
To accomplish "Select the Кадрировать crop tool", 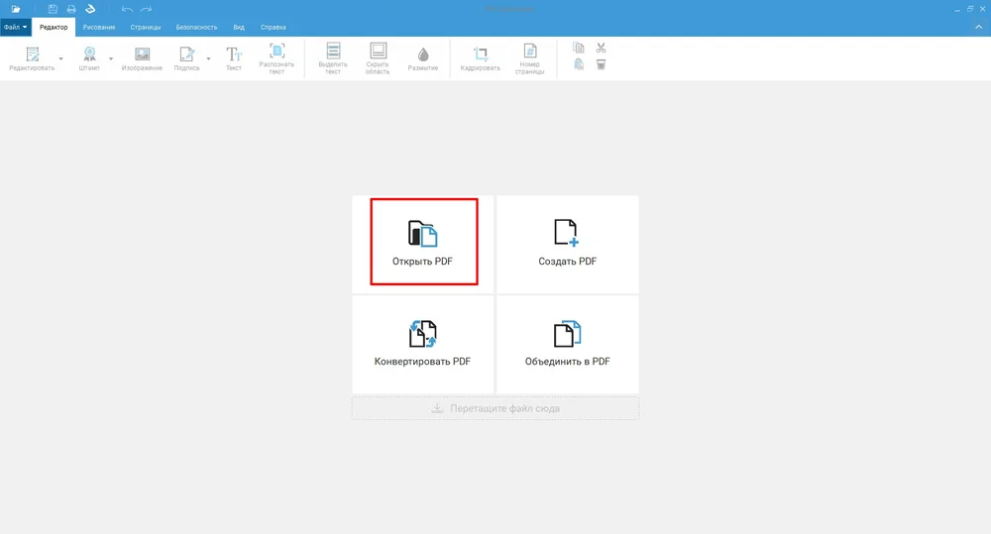I will pyautogui.click(x=481, y=58).
